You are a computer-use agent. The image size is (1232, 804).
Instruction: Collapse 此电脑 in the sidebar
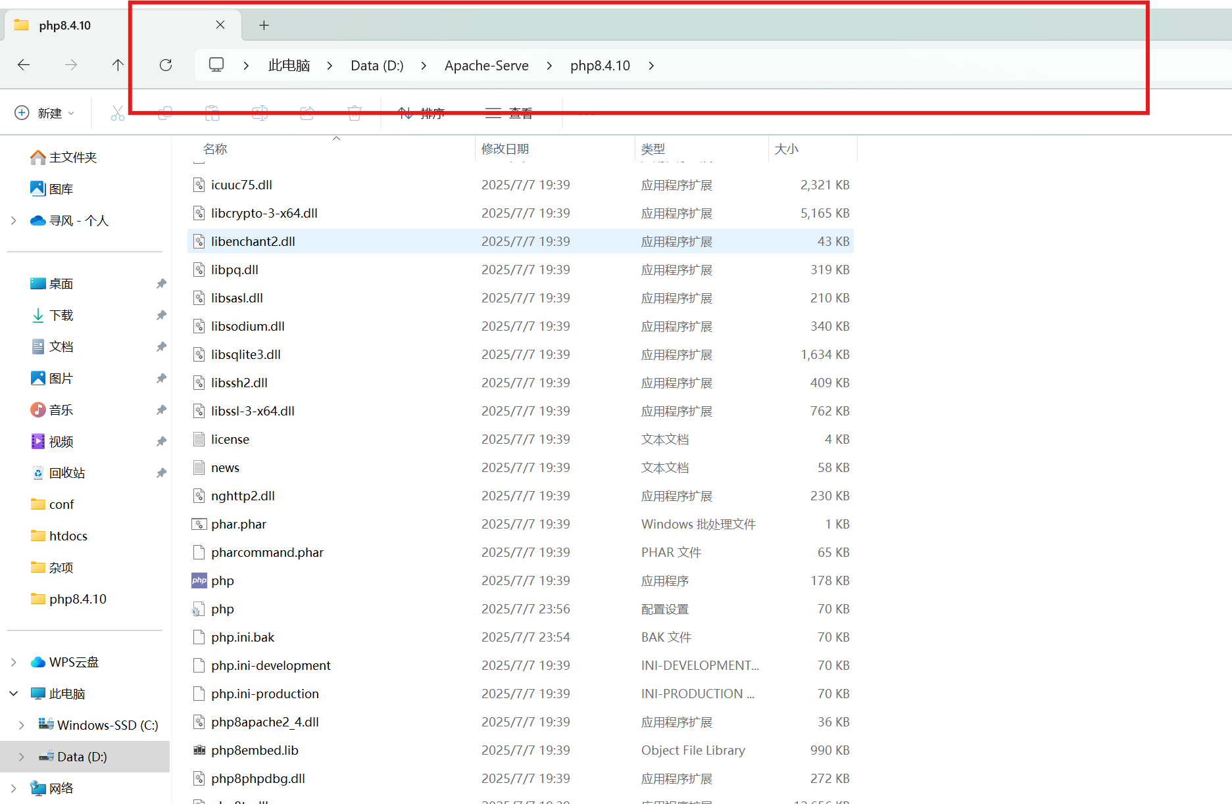pyautogui.click(x=13, y=693)
